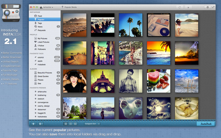Screen dimensions: 221x138
Task: Enter fullscreen with the expand arrows icon
Action: 213,7
